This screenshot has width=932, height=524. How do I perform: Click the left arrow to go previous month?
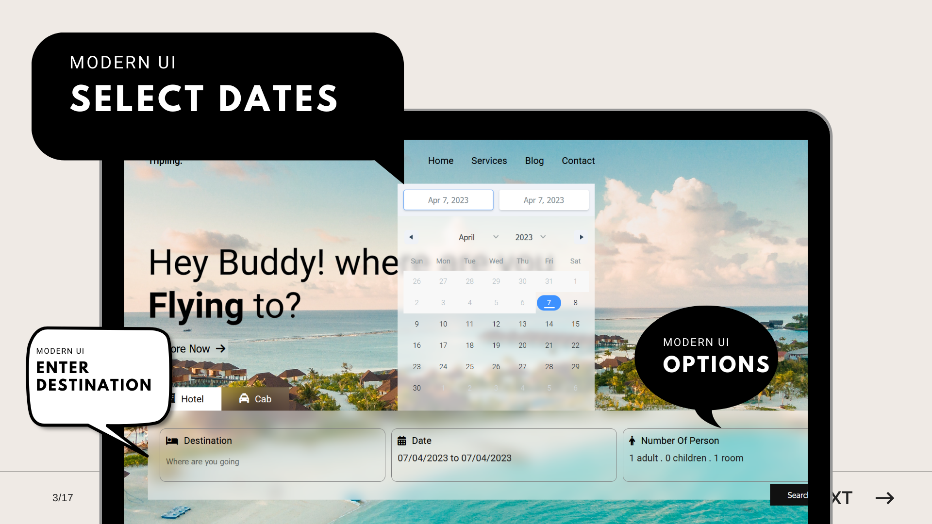coord(411,237)
